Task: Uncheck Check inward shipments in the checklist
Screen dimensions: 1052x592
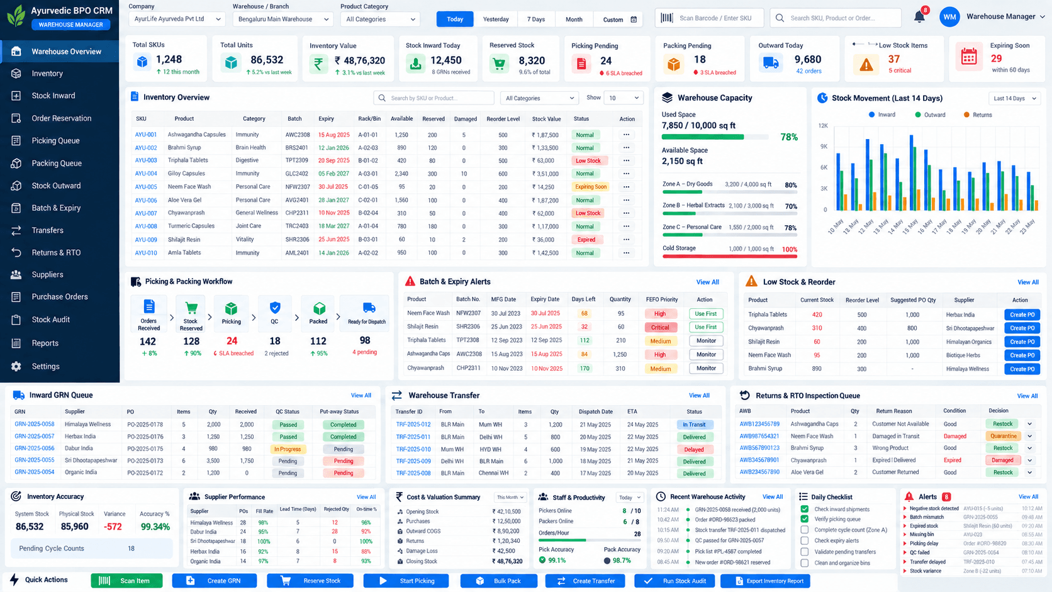Action: tap(804, 509)
